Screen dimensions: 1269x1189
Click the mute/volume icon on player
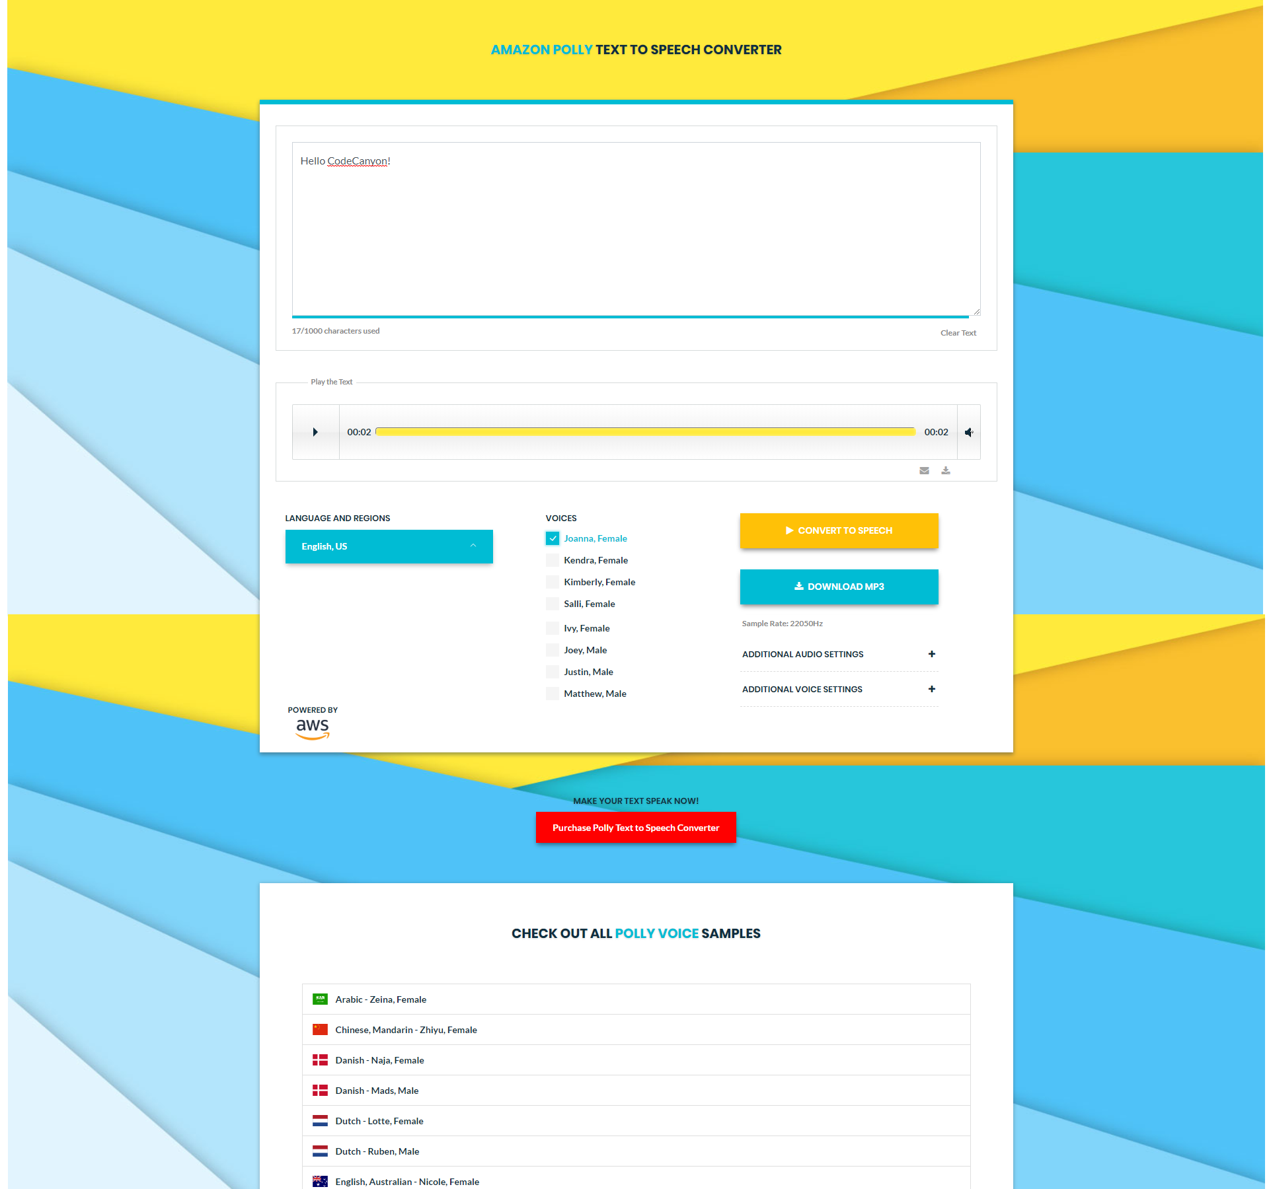point(970,433)
